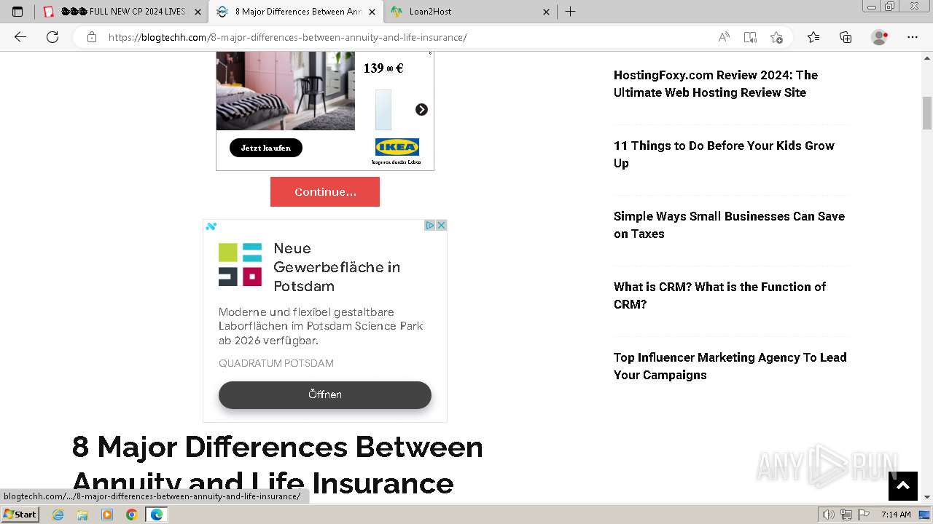Viewport: 933px width, 524px height.
Task: Select Edge taskbar button
Action: (156, 515)
